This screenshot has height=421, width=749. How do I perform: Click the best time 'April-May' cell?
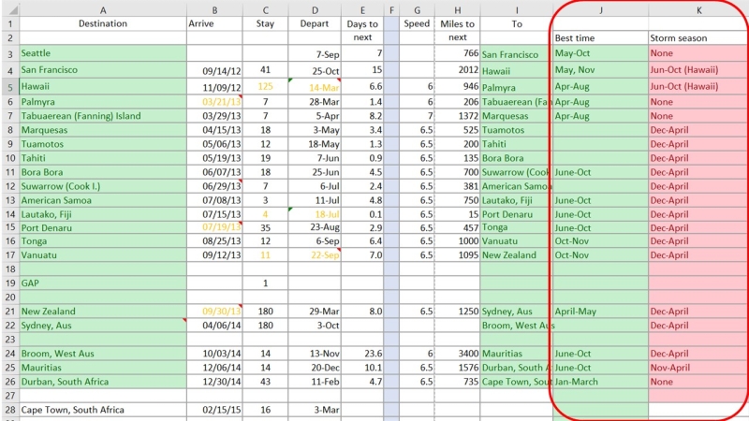pos(600,312)
